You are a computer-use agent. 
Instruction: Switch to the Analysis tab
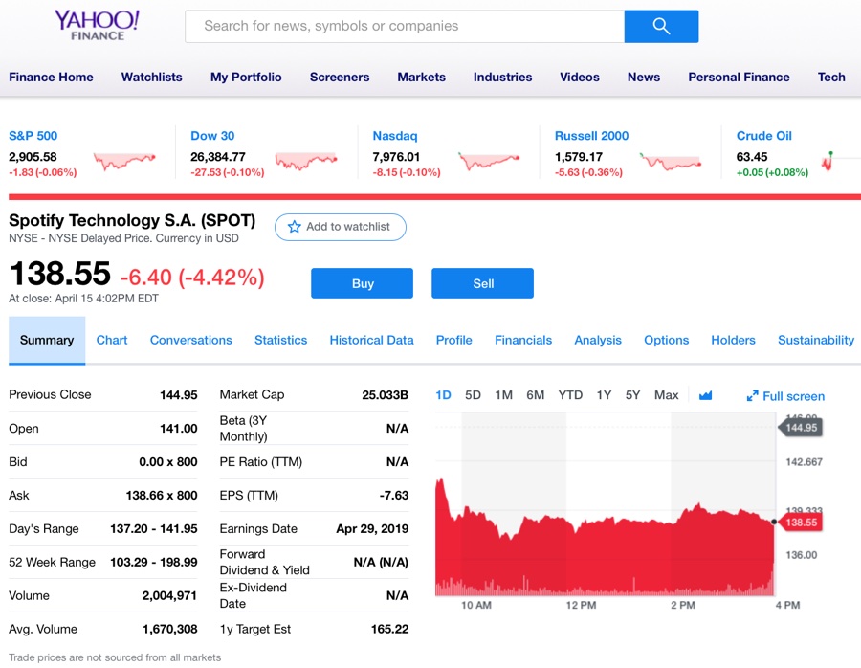[x=598, y=340]
